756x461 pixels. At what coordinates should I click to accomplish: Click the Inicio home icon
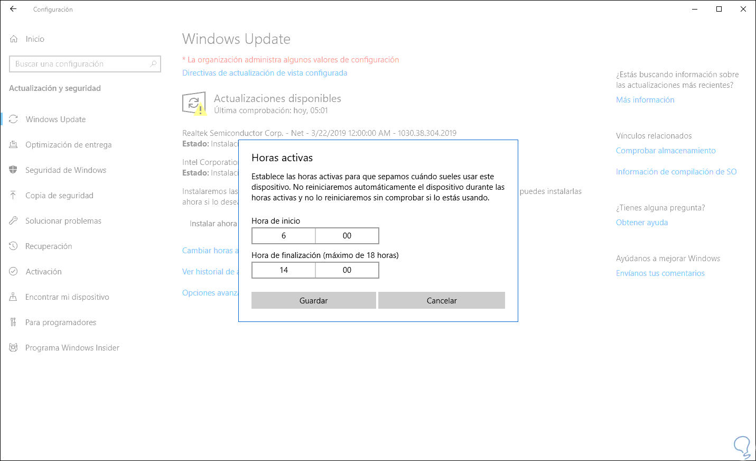14,39
